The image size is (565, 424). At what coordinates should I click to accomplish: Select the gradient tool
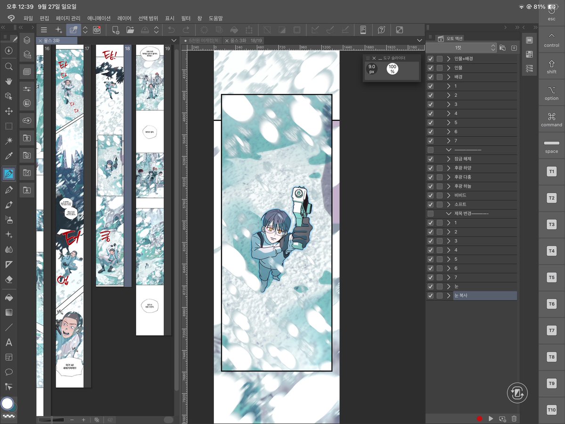coord(8,312)
